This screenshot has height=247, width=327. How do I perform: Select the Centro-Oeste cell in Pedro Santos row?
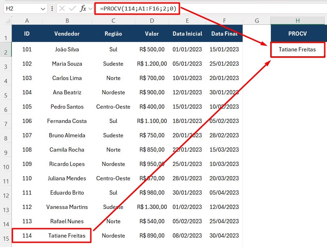pyautogui.click(x=113, y=107)
